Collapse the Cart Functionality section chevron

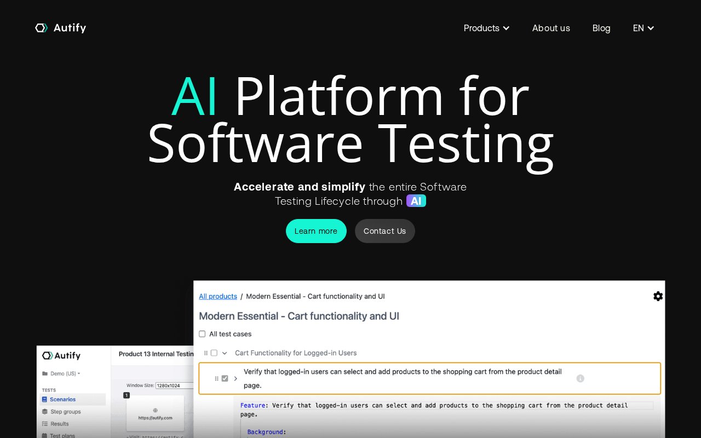click(225, 353)
